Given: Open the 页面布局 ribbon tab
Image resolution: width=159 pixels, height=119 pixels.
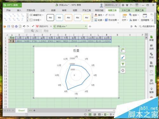Looking at the screenshot, I should click(31, 10).
